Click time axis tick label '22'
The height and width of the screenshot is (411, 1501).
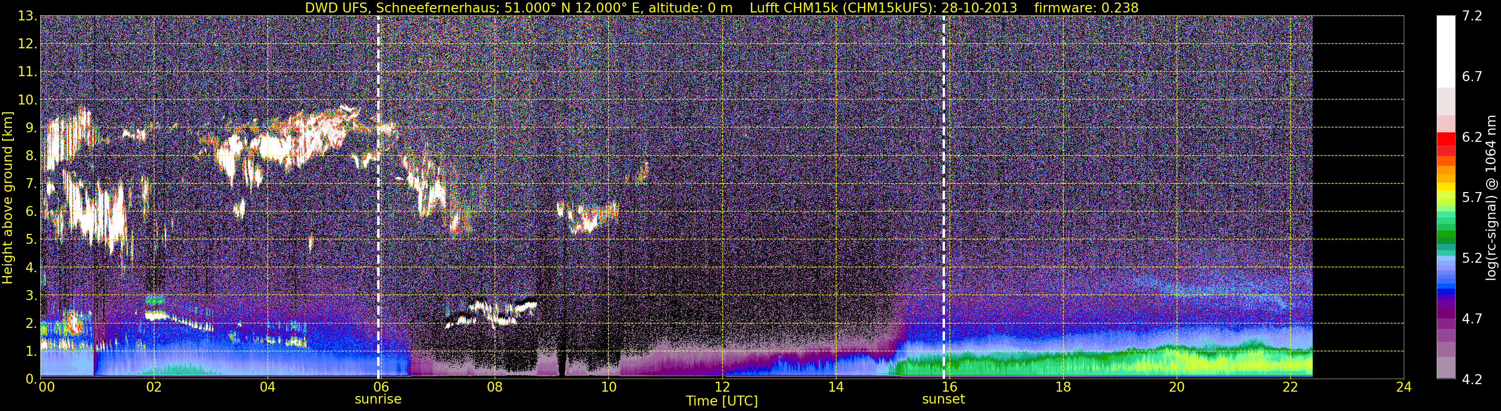point(1290,387)
